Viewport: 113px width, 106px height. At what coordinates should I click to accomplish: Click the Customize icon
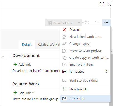point(64,98)
